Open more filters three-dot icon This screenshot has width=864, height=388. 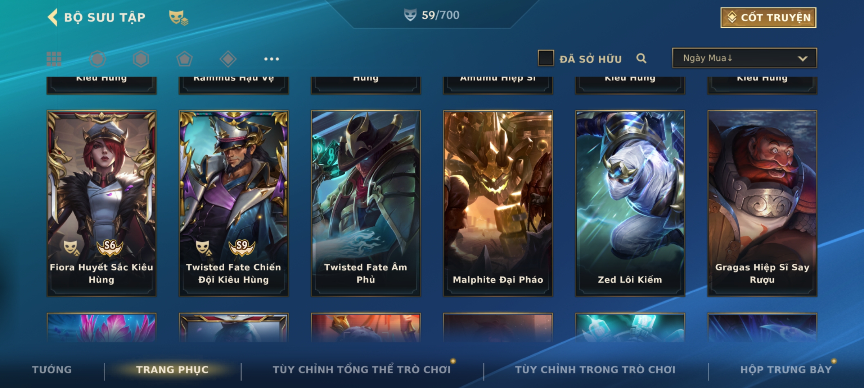click(x=271, y=59)
